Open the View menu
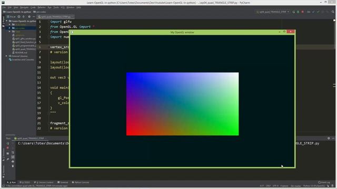Viewport: 337px width, 189px height. tap(16, 7)
